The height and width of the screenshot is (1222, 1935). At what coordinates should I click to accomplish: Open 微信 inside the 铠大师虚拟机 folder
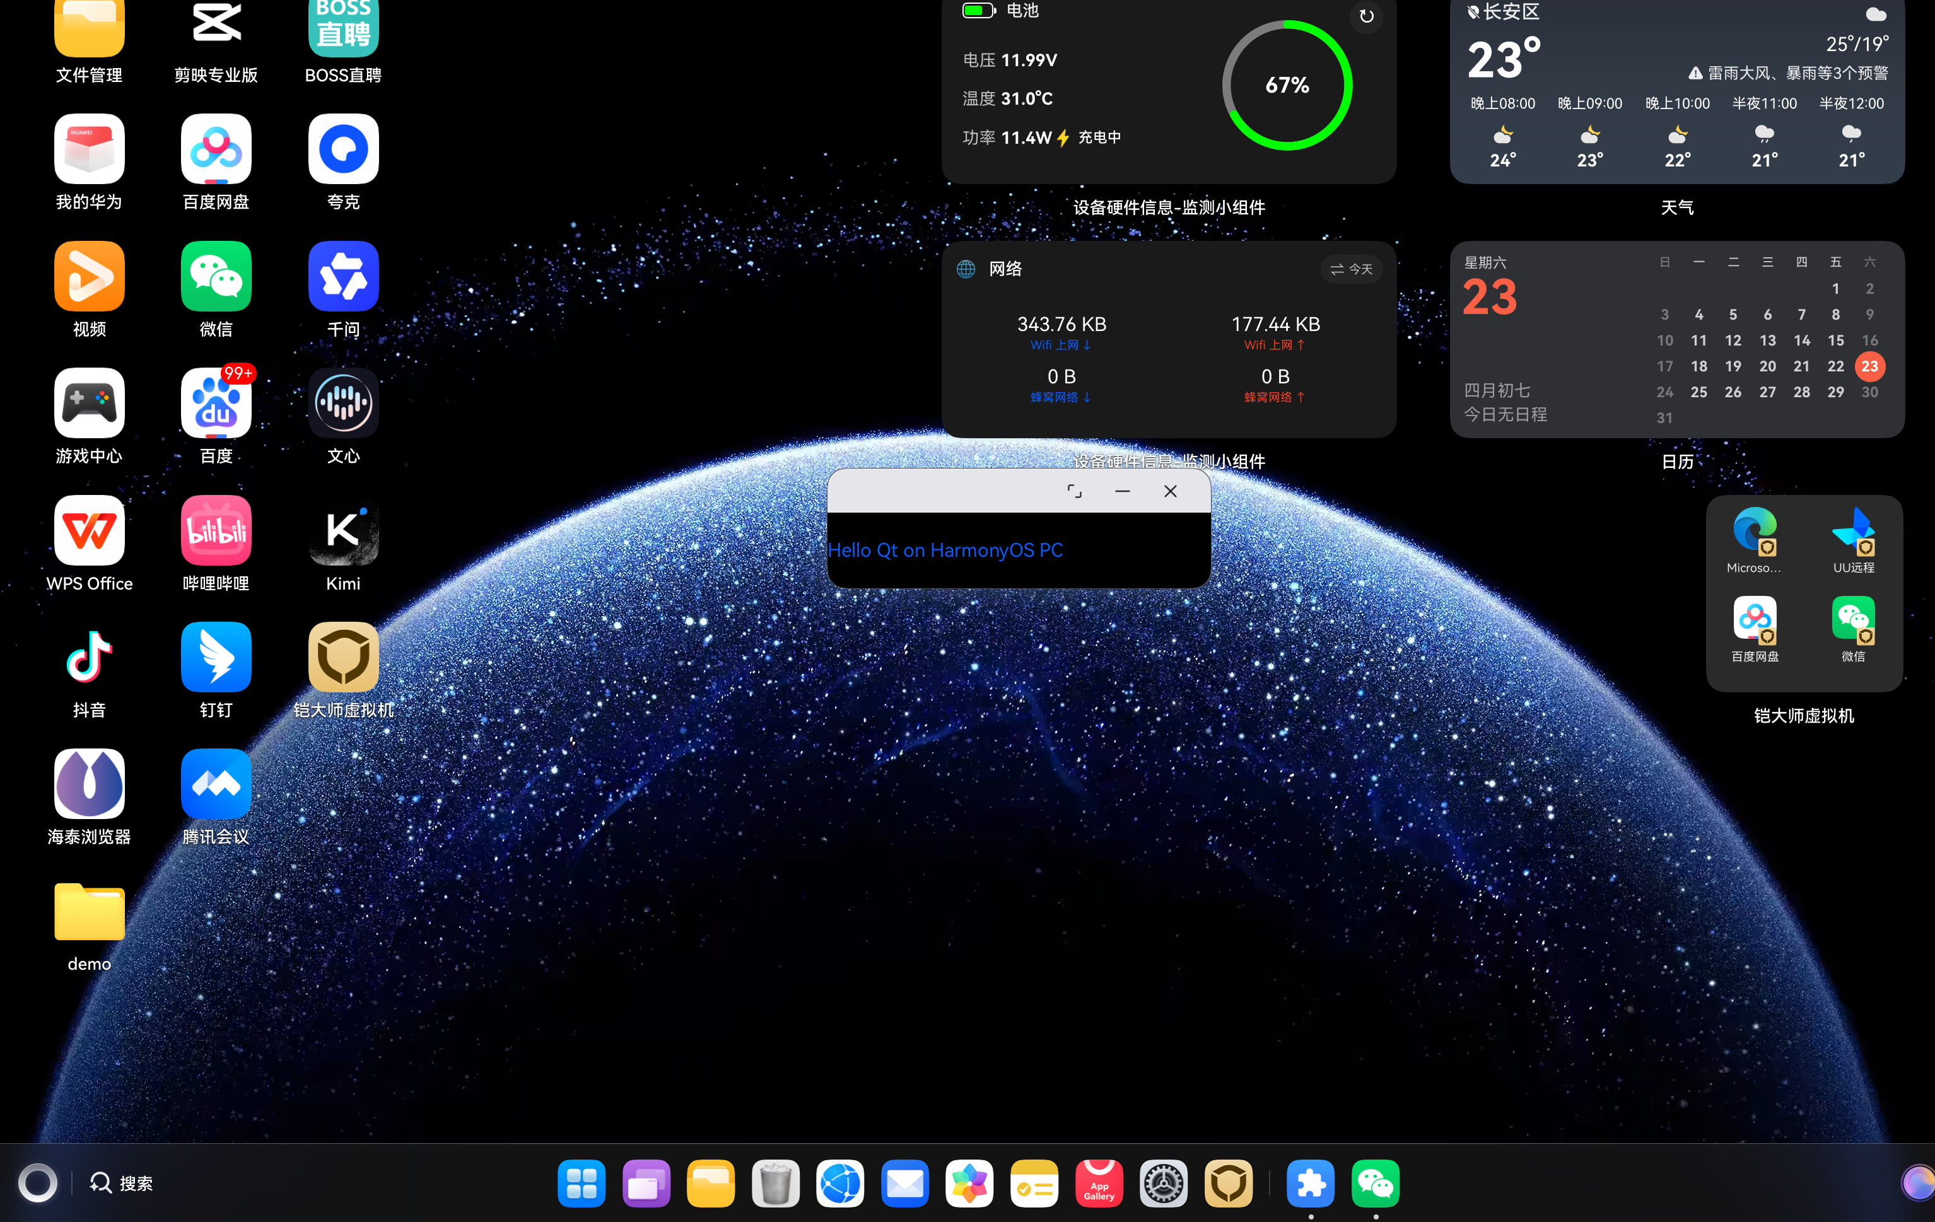1853,619
